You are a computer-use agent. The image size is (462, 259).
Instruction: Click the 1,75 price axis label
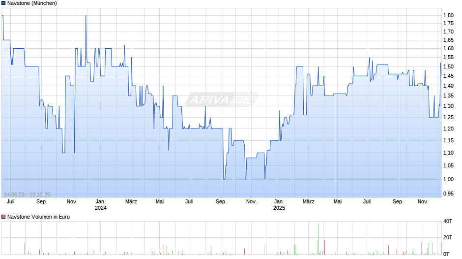[x=448, y=23]
